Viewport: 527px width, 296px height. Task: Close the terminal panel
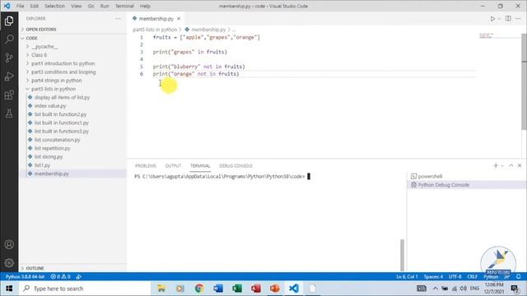(520, 165)
